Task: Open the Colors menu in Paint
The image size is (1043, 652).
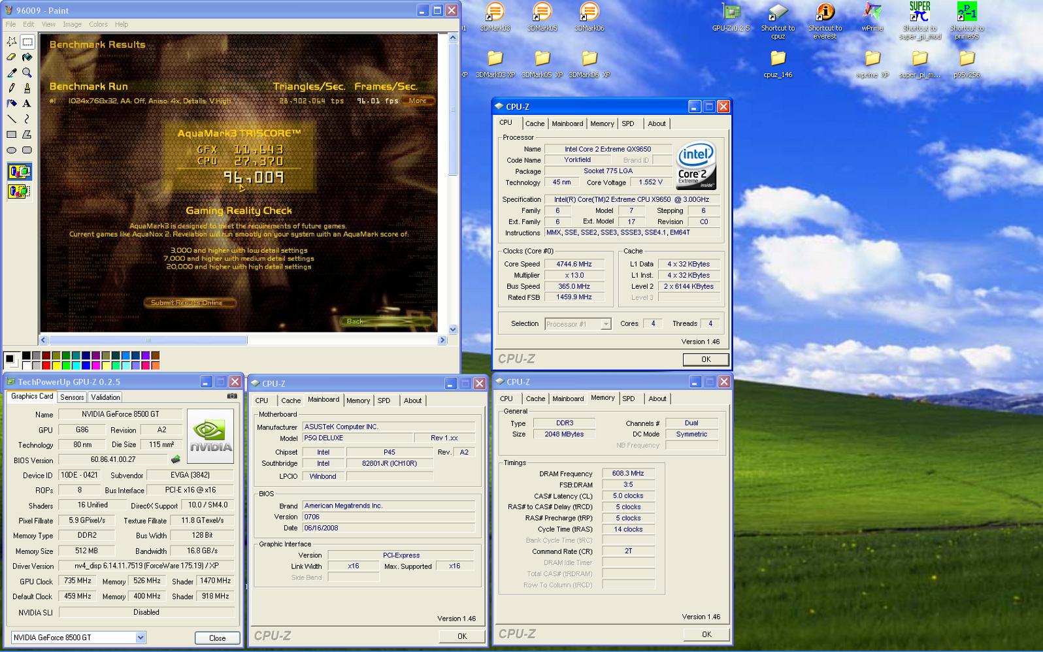Action: coord(98,24)
